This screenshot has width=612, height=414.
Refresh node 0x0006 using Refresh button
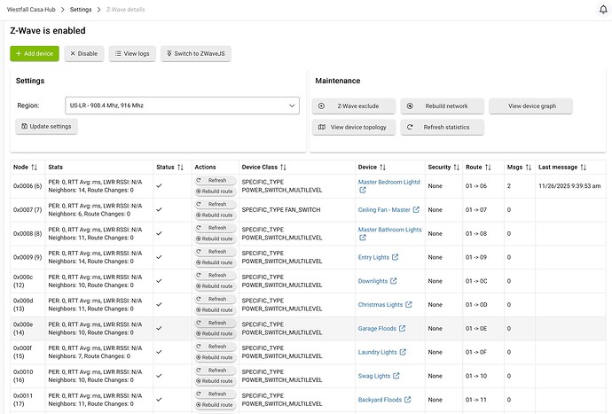(215, 180)
